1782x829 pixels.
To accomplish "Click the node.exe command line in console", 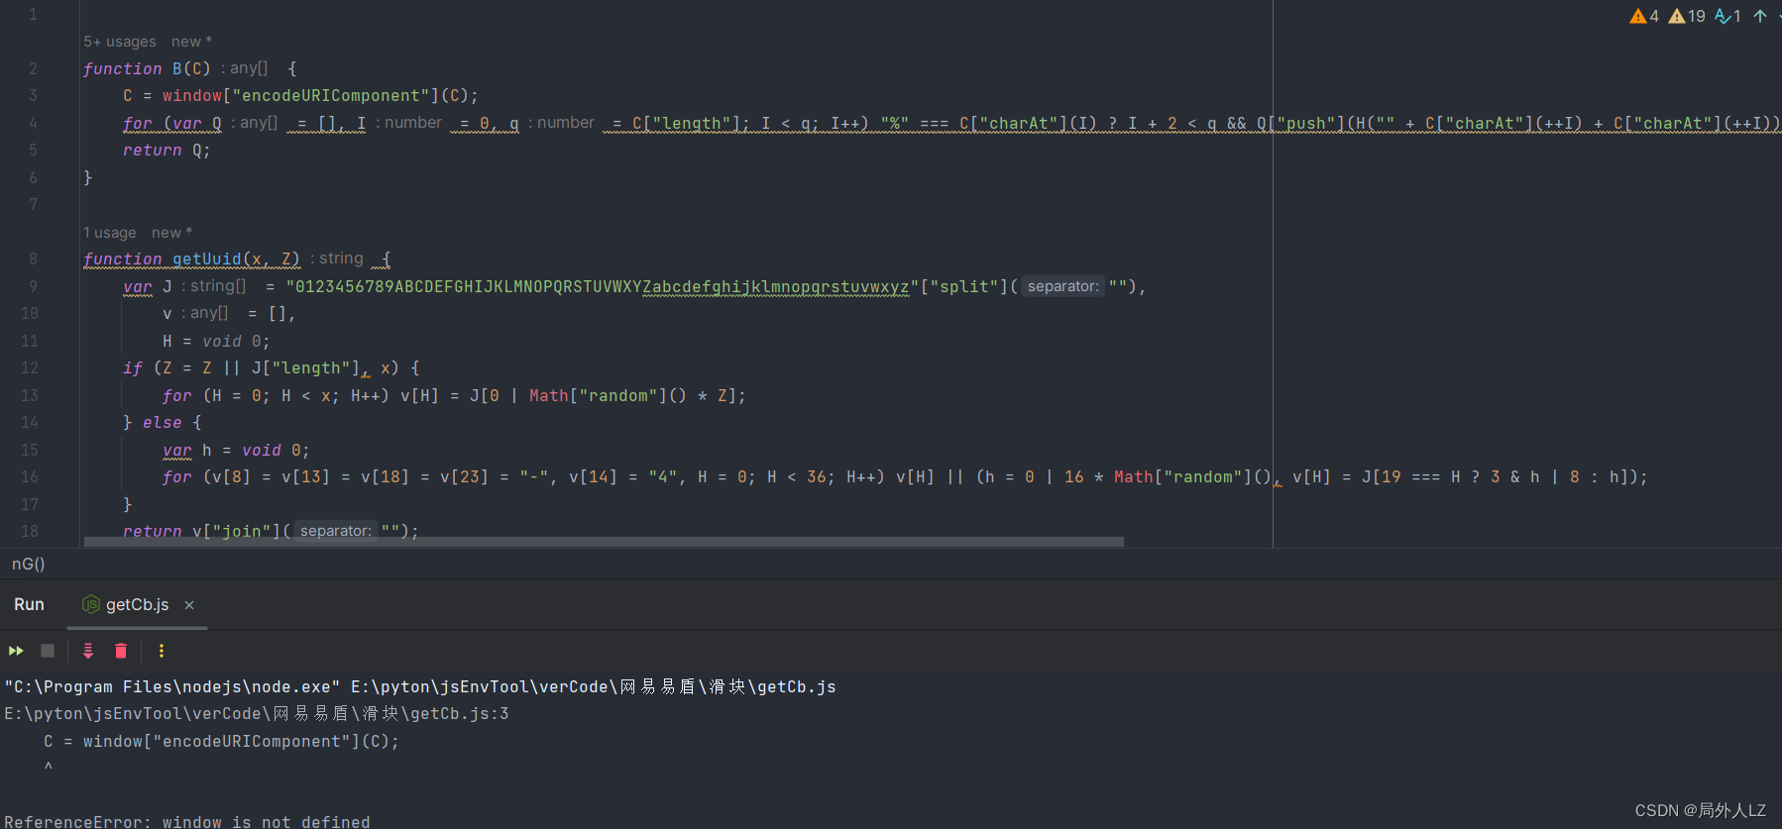I will [420, 686].
